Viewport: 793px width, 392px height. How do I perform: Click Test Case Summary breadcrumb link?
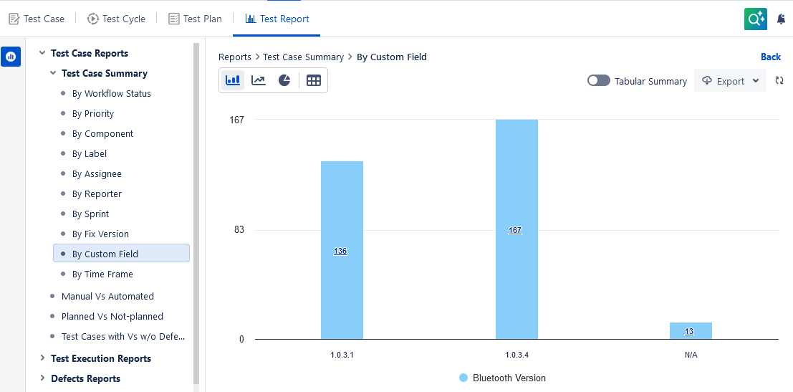coord(303,57)
